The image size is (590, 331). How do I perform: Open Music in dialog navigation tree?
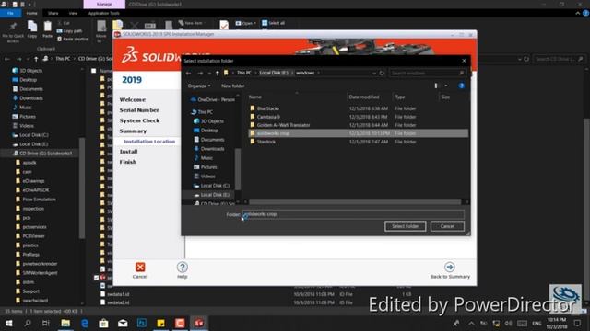(x=204, y=158)
